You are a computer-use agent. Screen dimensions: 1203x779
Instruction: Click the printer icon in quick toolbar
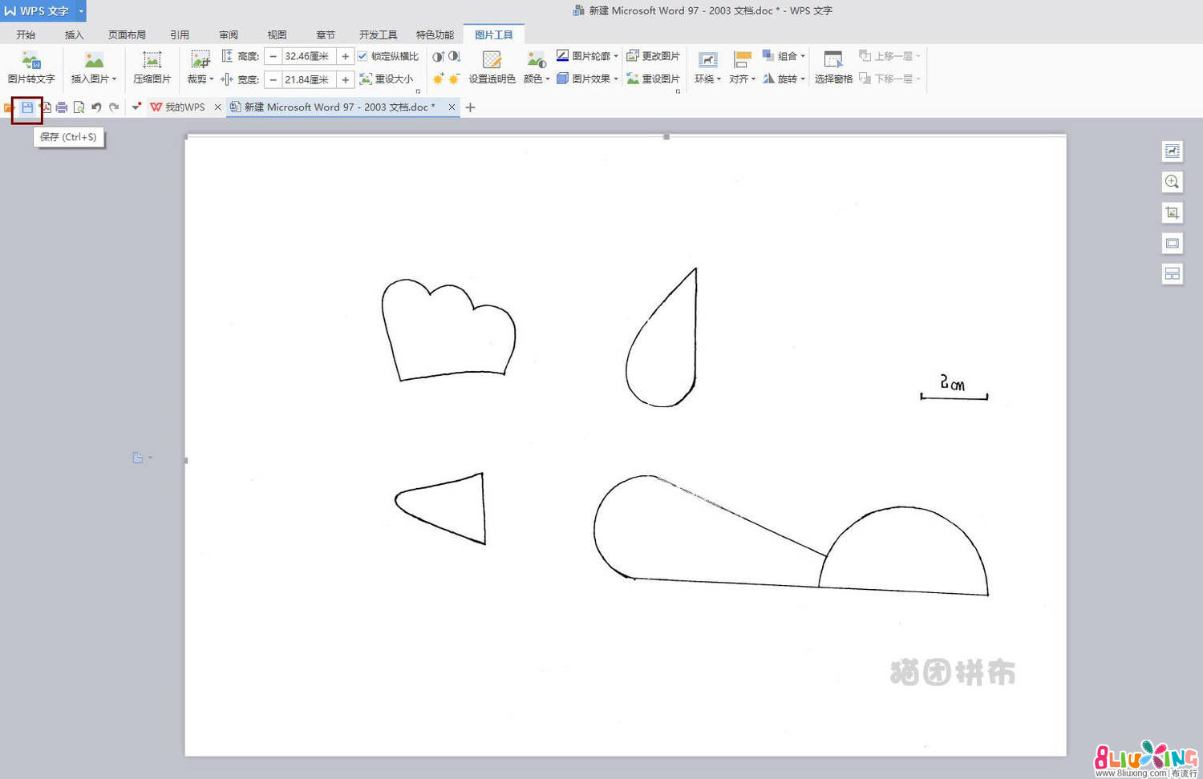pos(62,107)
